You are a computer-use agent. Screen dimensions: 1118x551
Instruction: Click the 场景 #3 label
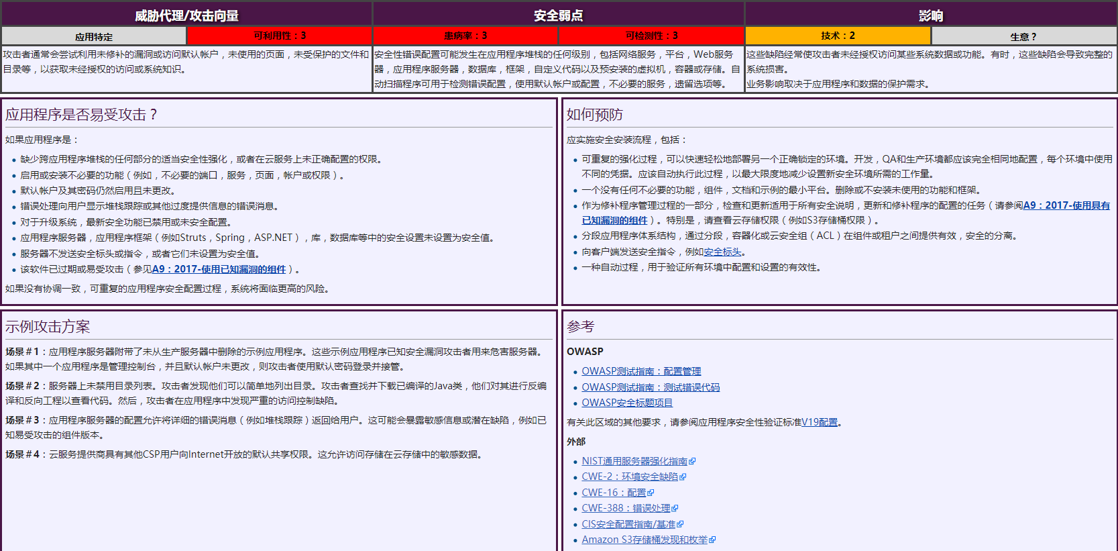(22, 420)
